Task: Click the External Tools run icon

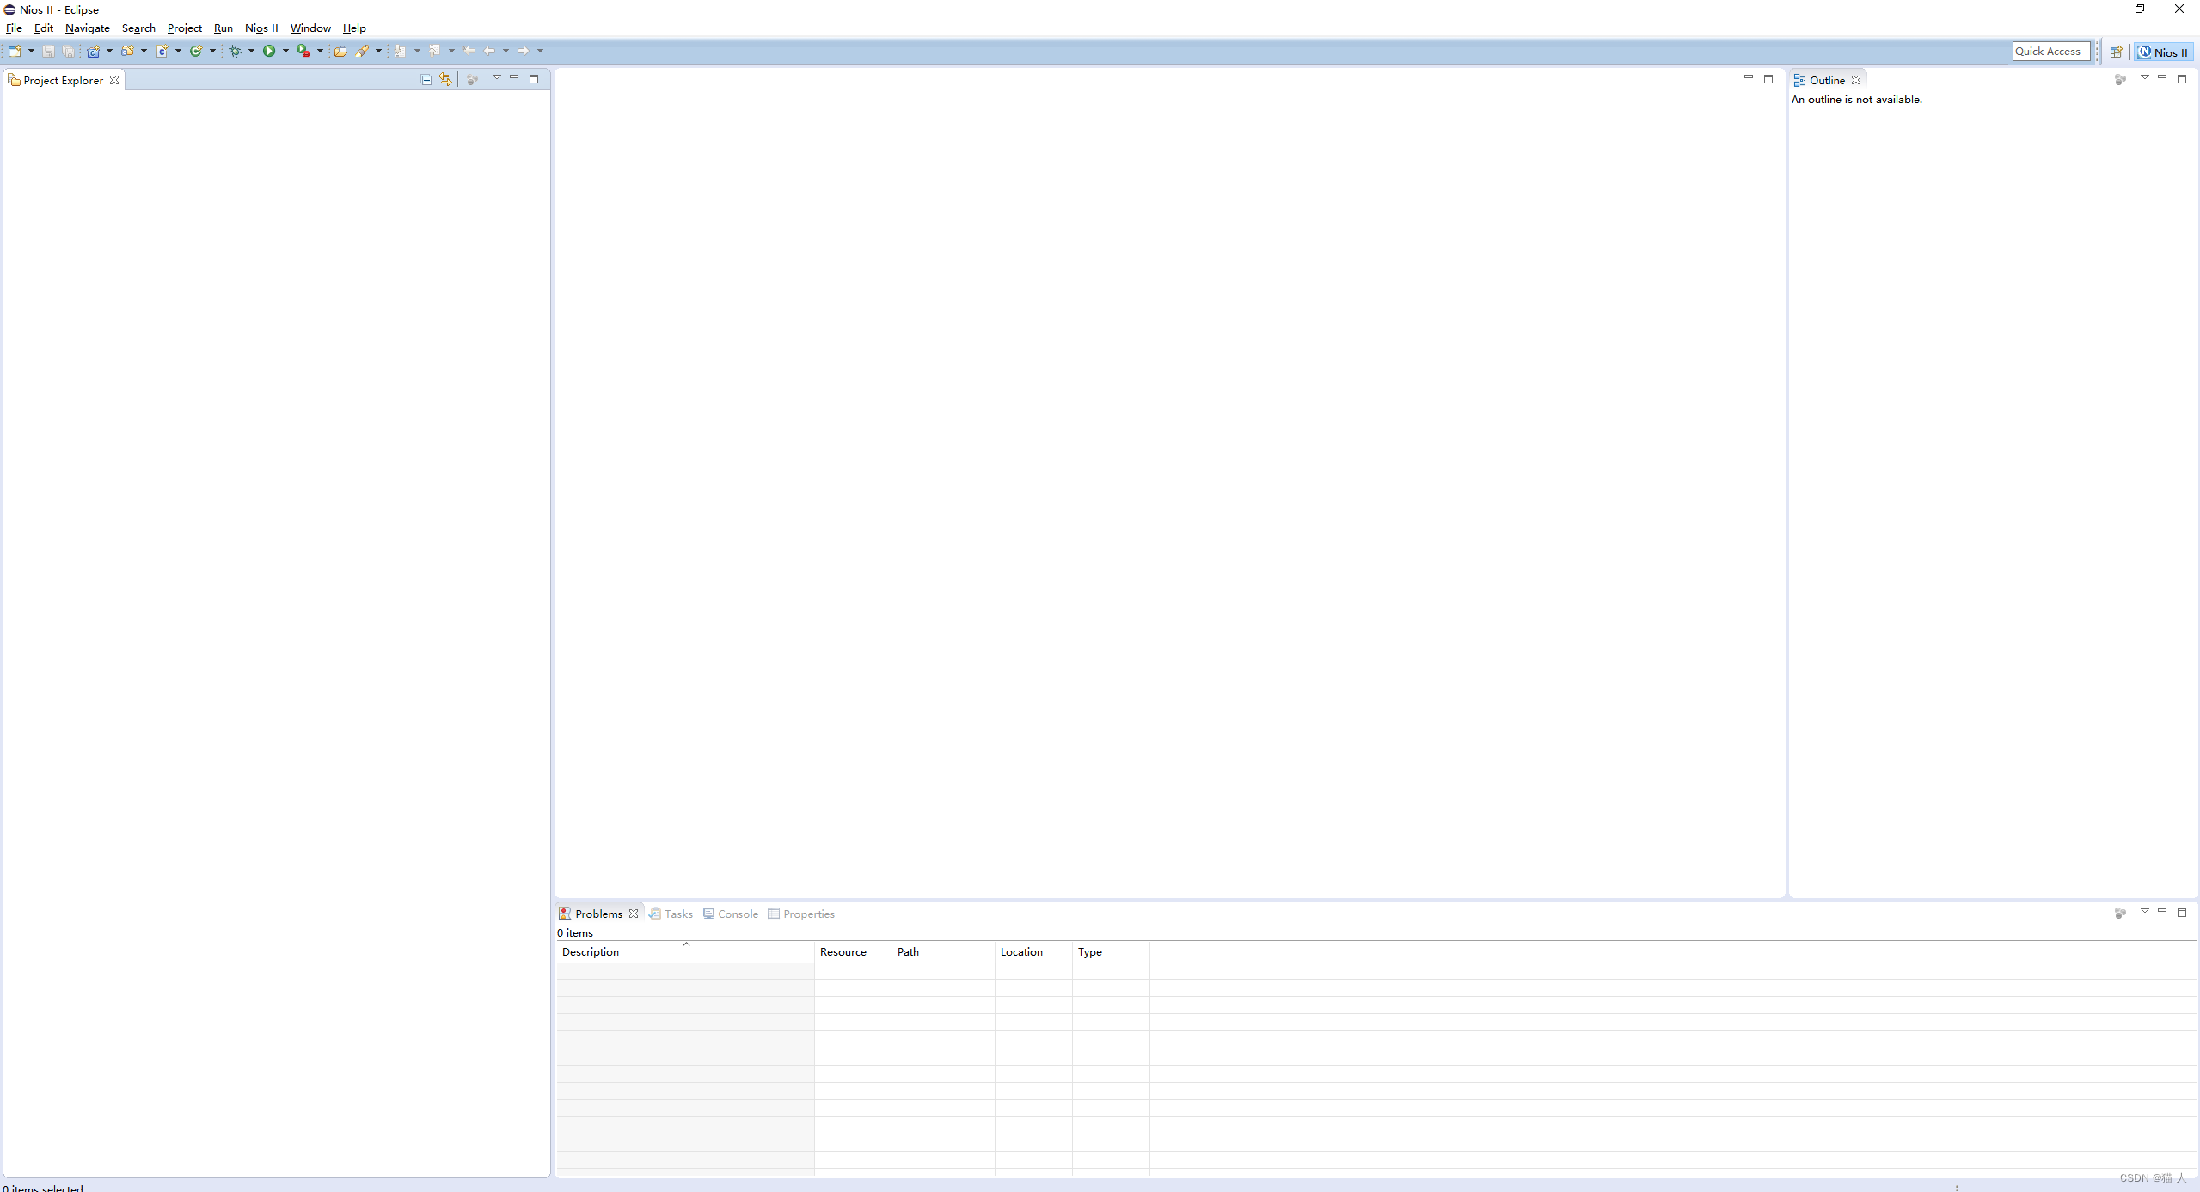Action: click(x=303, y=52)
